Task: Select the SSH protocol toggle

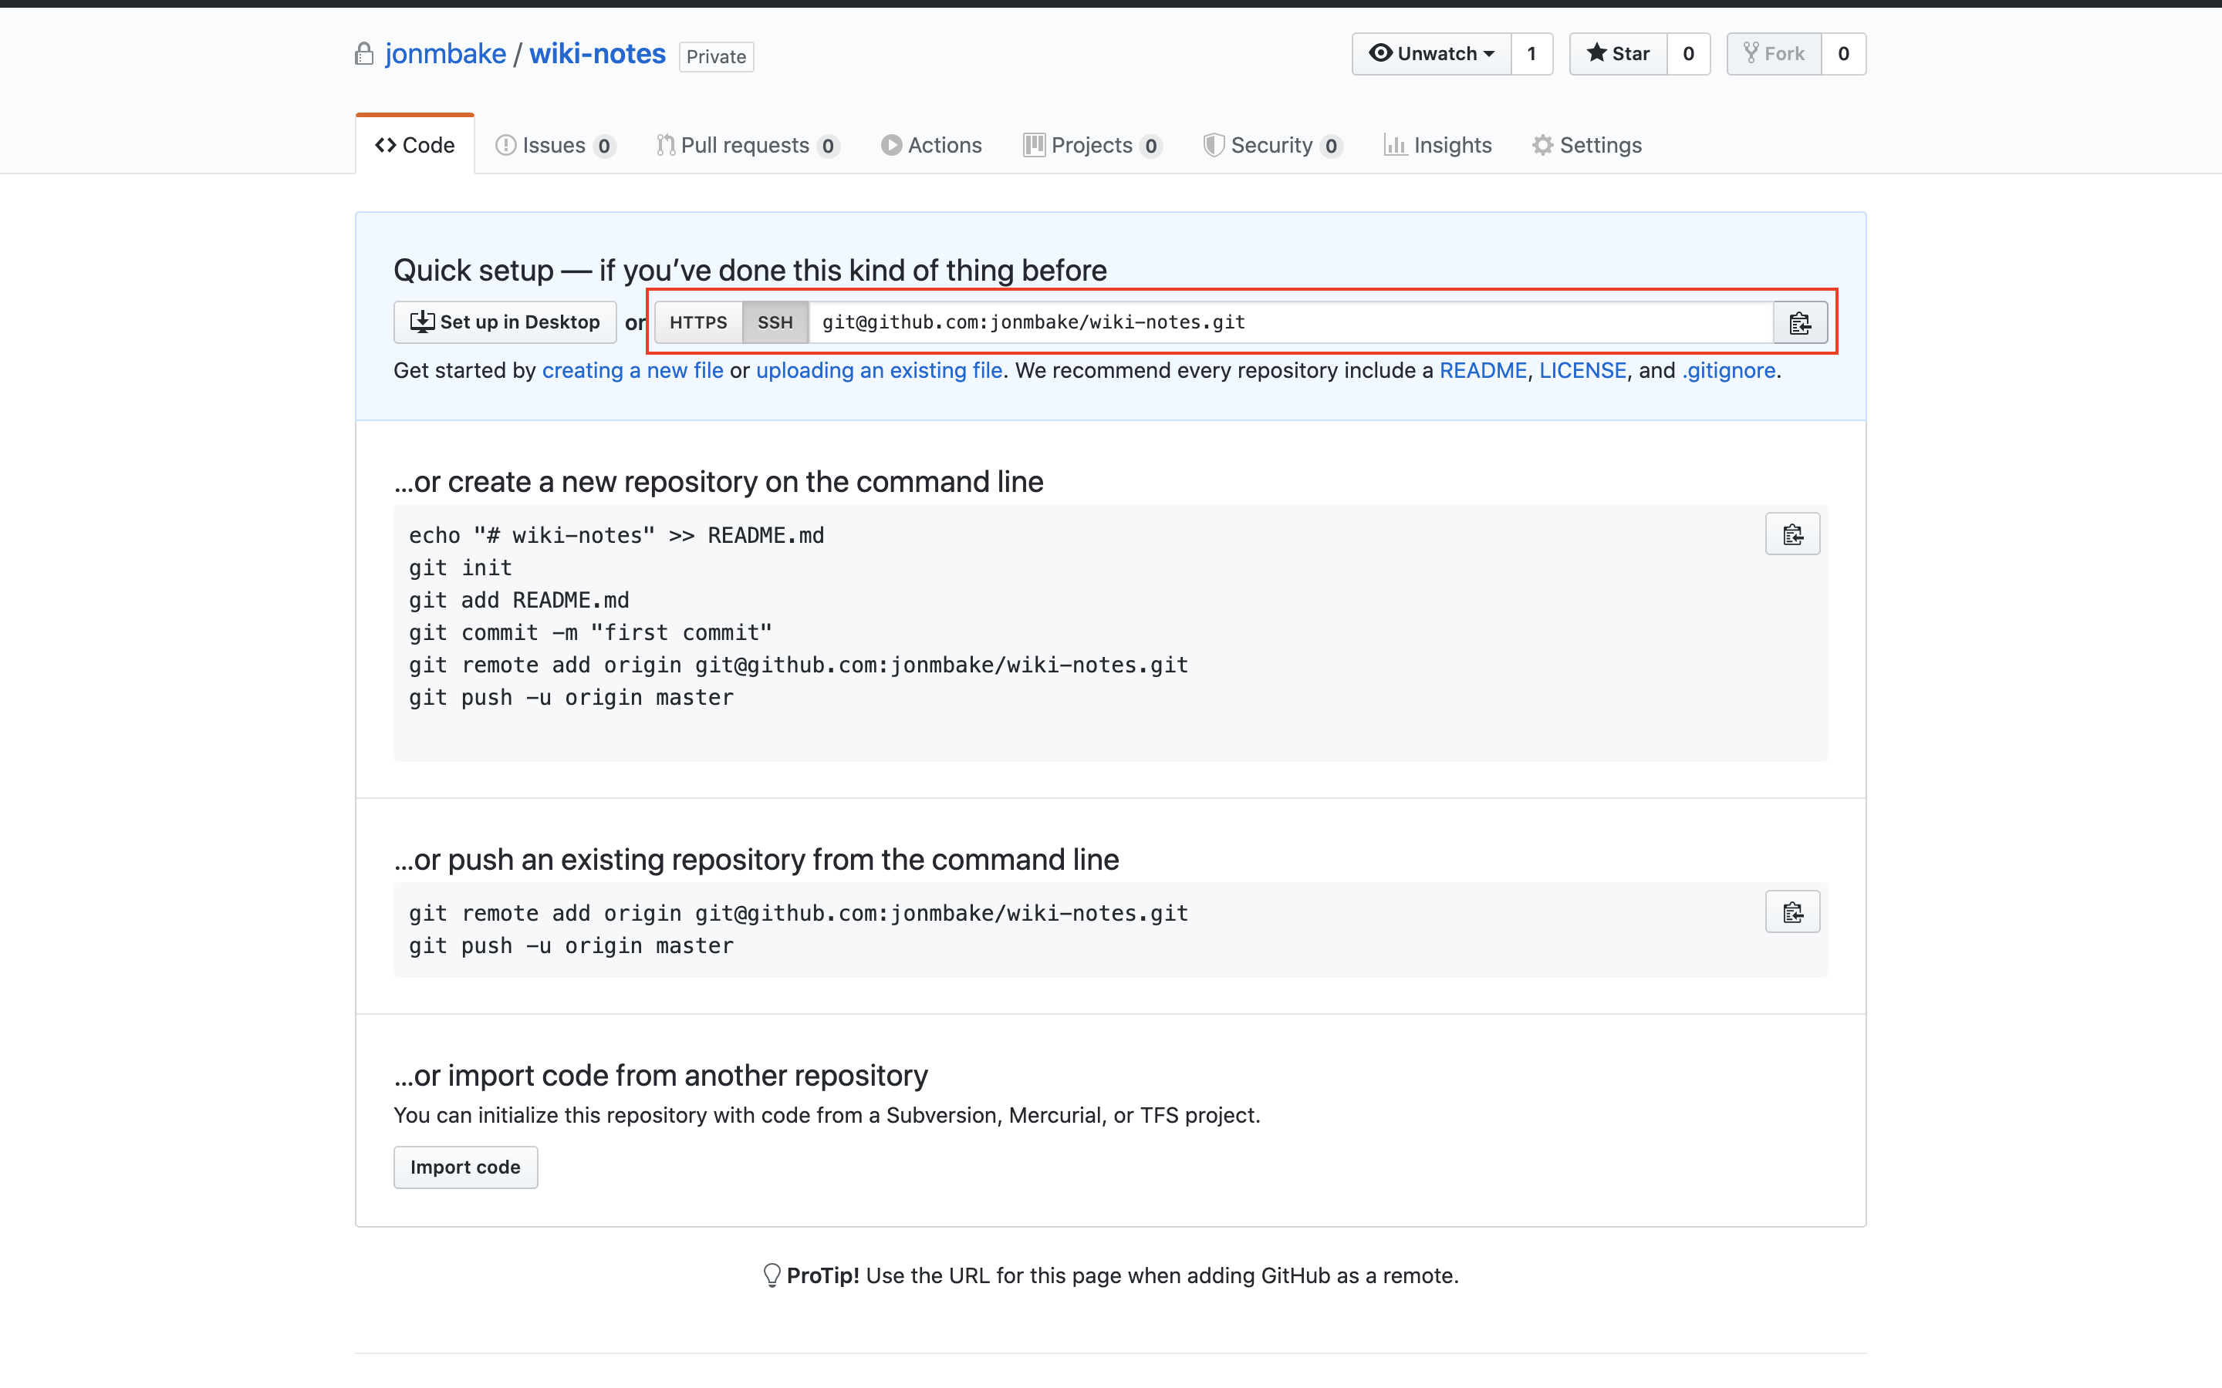Action: pyautogui.click(x=775, y=322)
